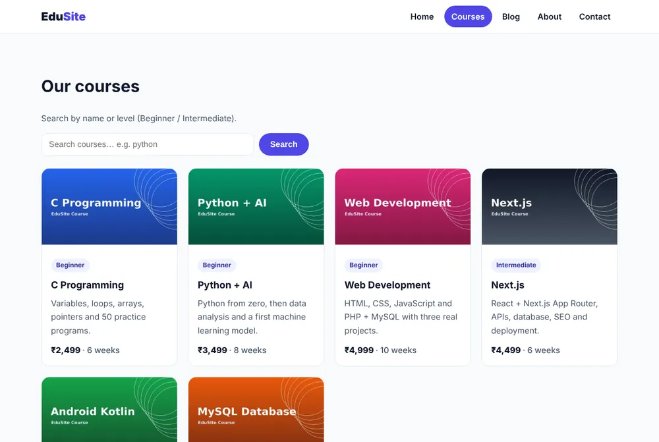Open the MySQL Database course banner
Screen dimensions: 659x442
click(256, 410)
